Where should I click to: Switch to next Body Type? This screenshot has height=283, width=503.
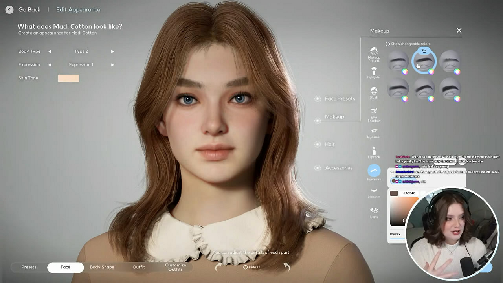click(112, 51)
